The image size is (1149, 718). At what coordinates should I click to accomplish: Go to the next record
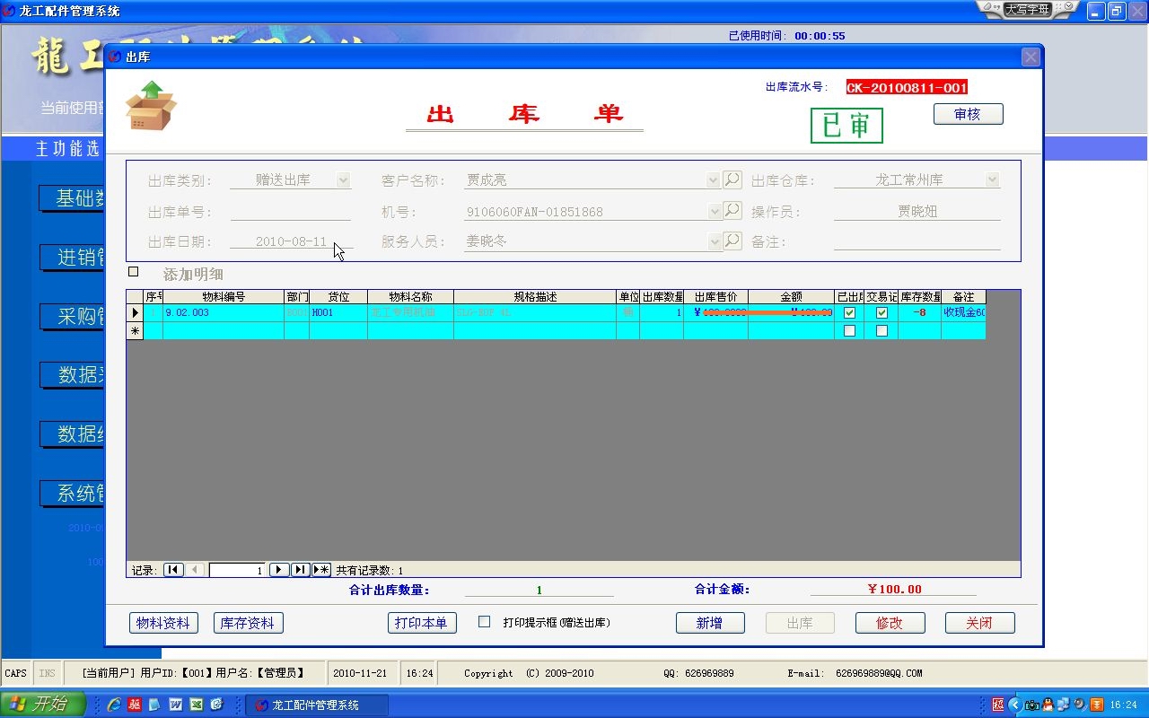pyautogui.click(x=279, y=570)
